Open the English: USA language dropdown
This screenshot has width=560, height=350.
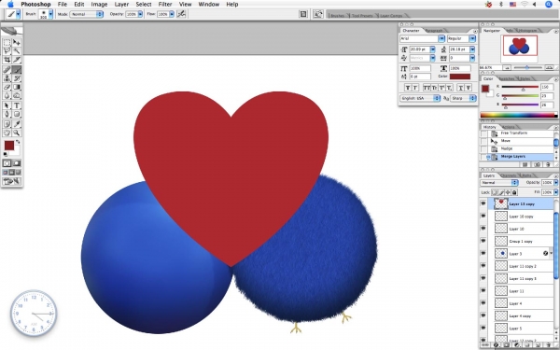[420, 98]
